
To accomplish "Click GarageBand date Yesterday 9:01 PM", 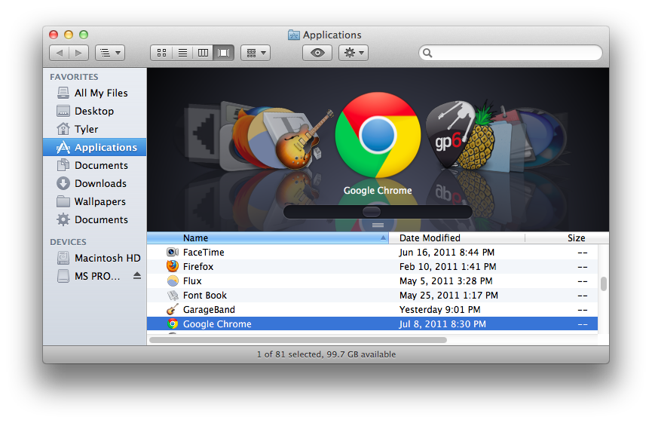I will coord(439,310).
